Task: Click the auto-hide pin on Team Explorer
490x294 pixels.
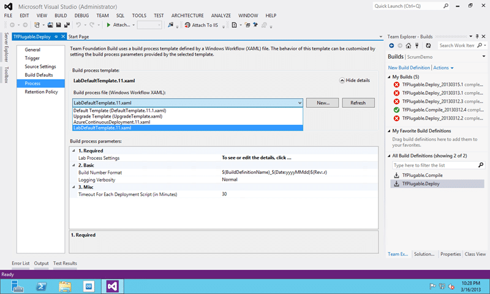Action: coord(477,37)
